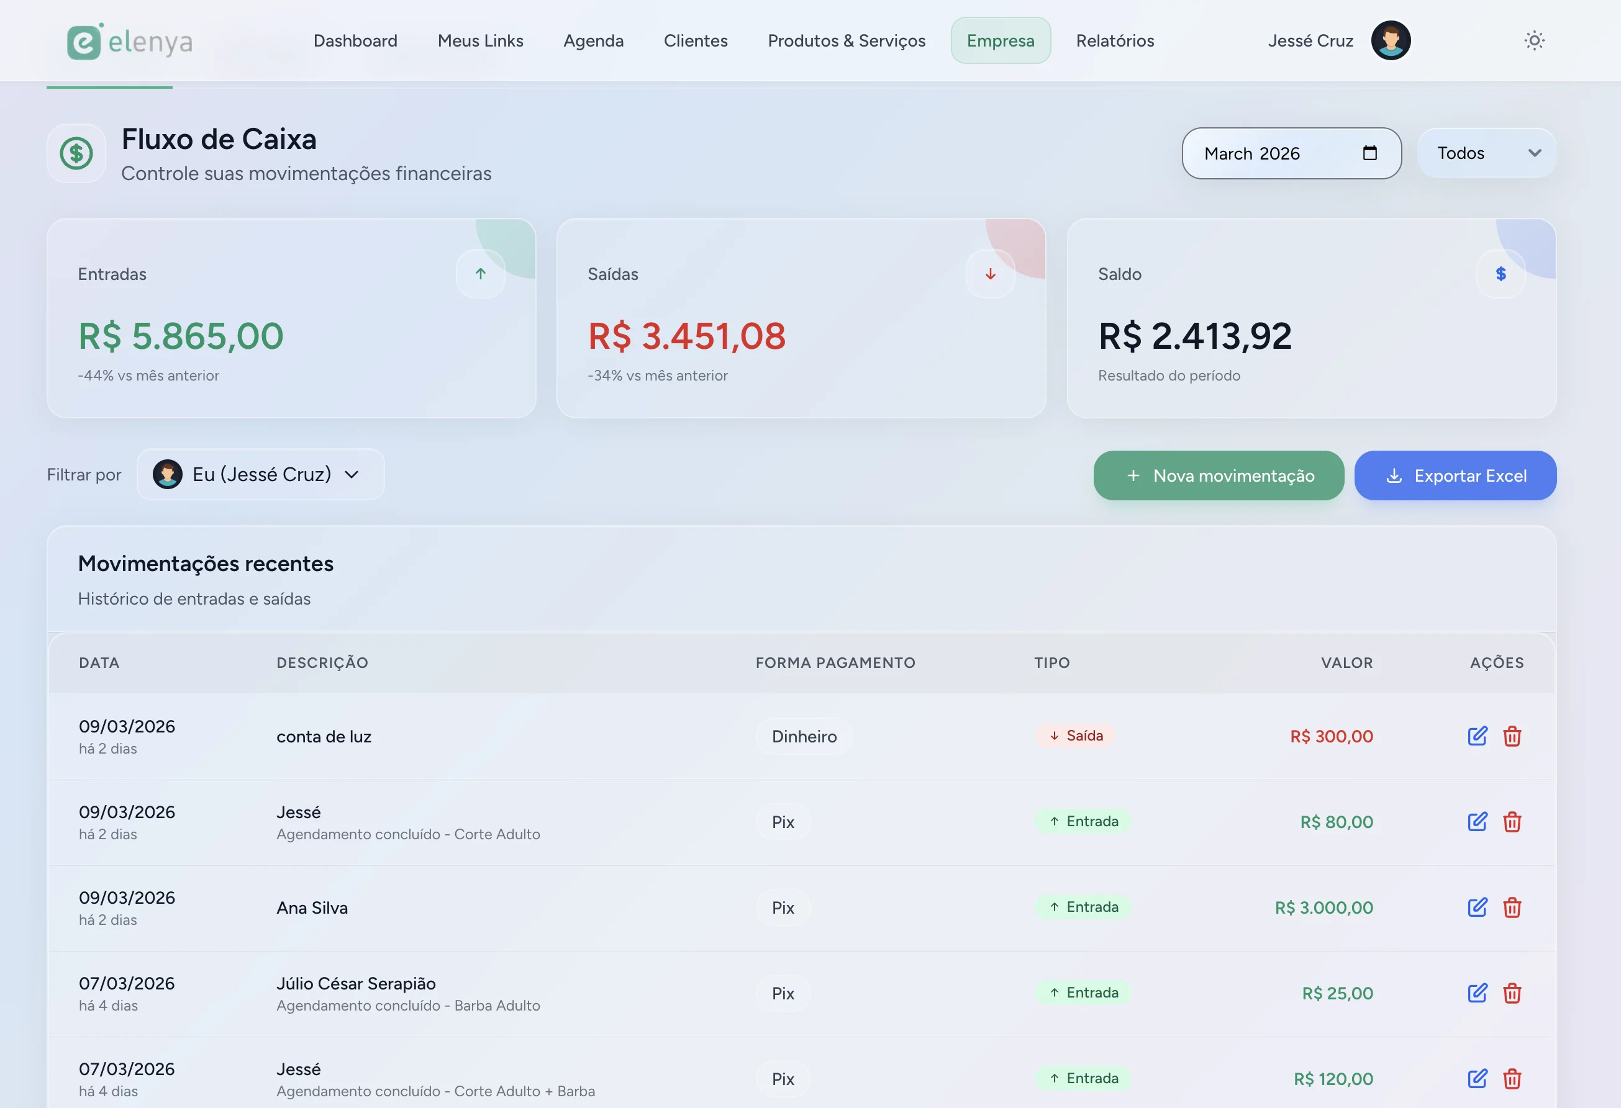Click the Ana Silva description
Image resolution: width=1621 pixels, height=1108 pixels.
312,908
